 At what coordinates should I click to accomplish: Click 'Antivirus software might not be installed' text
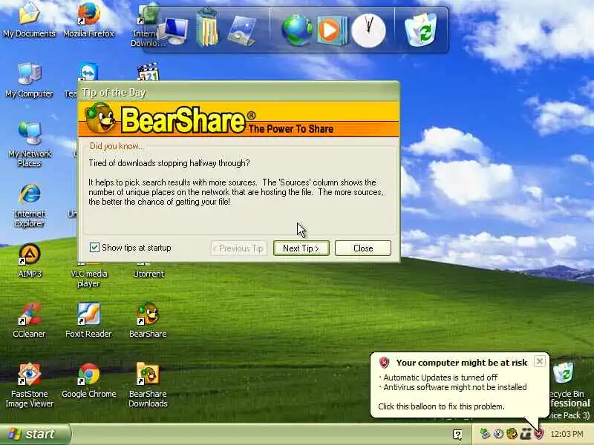click(x=455, y=387)
